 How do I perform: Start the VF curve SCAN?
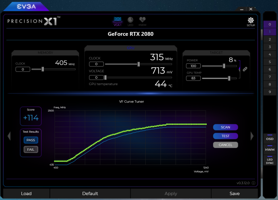[225, 127]
